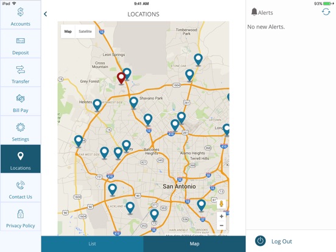Click the Alerts bell icon
The width and height of the screenshot is (336, 252).
(x=254, y=12)
